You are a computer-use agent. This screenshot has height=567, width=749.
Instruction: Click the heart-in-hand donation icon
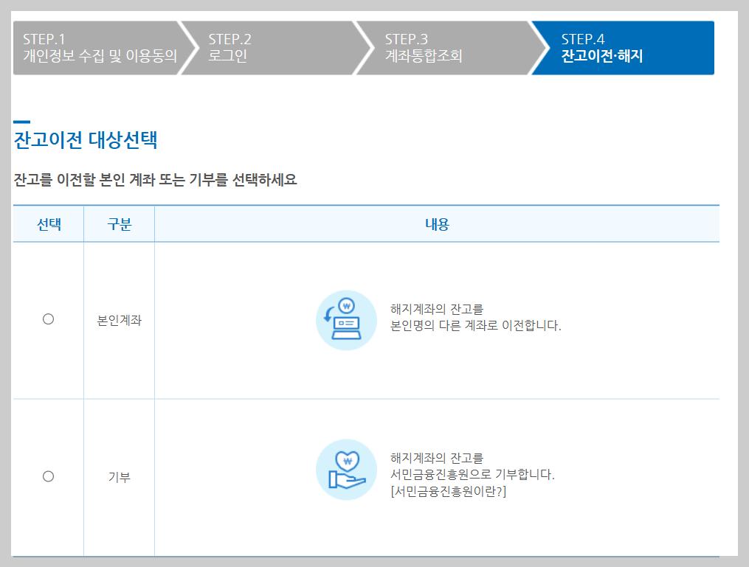[346, 470]
